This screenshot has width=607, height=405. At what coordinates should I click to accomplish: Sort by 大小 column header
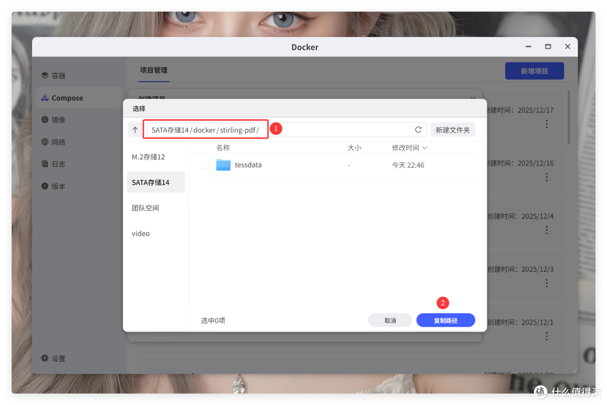[x=354, y=148]
